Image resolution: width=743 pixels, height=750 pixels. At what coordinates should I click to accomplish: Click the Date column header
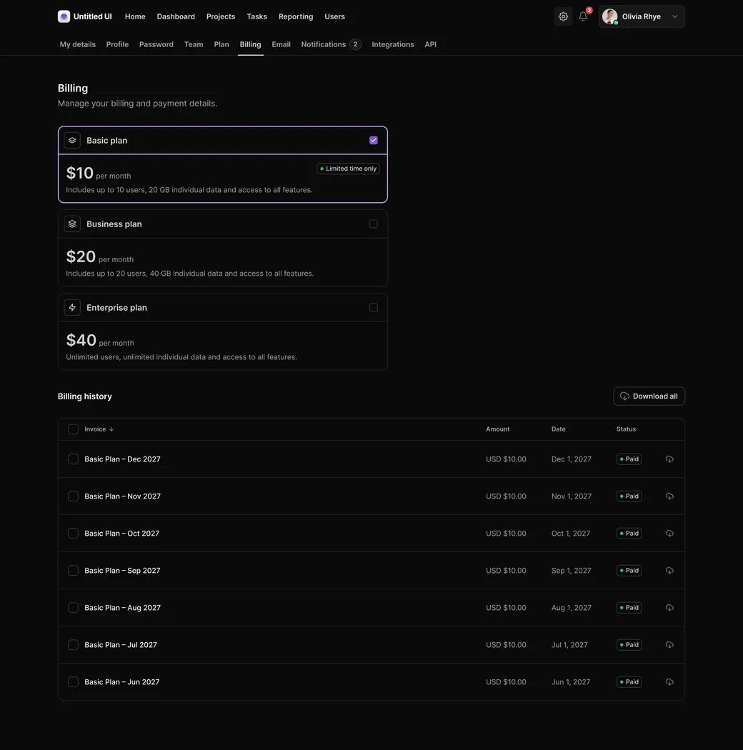tap(559, 429)
